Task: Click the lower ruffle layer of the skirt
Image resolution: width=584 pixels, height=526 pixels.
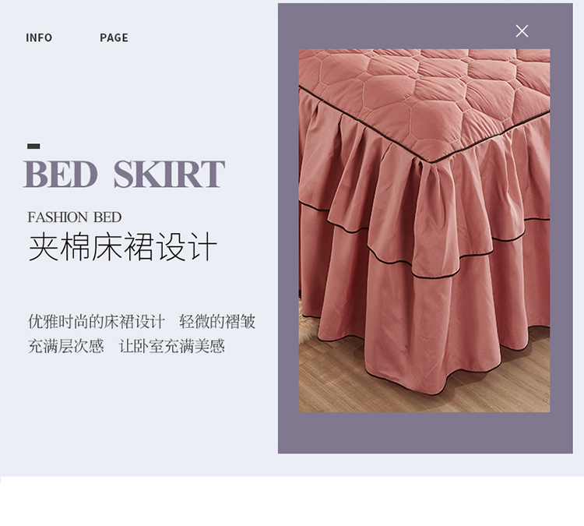Action: point(428,328)
